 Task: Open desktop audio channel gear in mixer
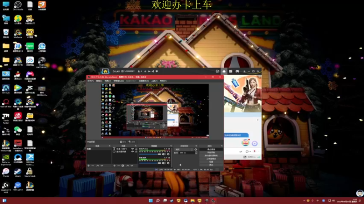click(x=168, y=163)
